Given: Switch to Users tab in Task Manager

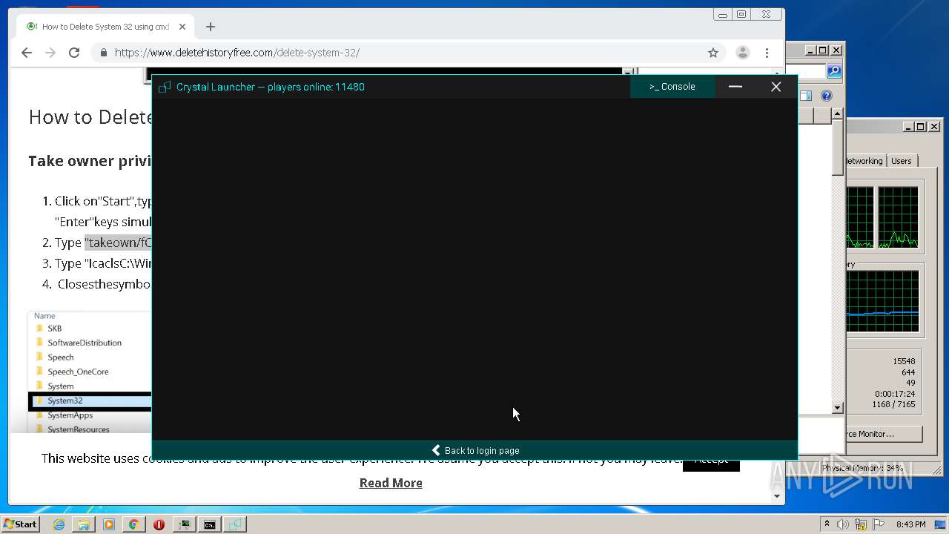Looking at the screenshot, I should pyautogui.click(x=902, y=161).
